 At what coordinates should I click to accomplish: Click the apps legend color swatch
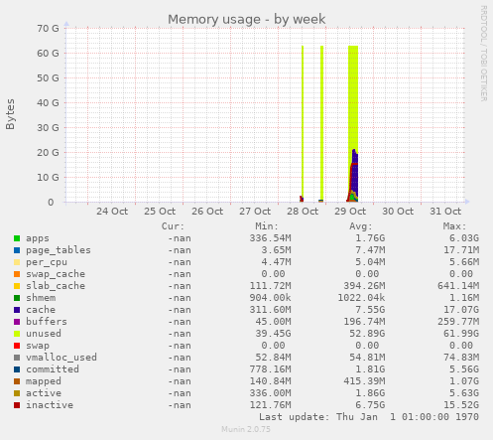pyautogui.click(x=17, y=238)
